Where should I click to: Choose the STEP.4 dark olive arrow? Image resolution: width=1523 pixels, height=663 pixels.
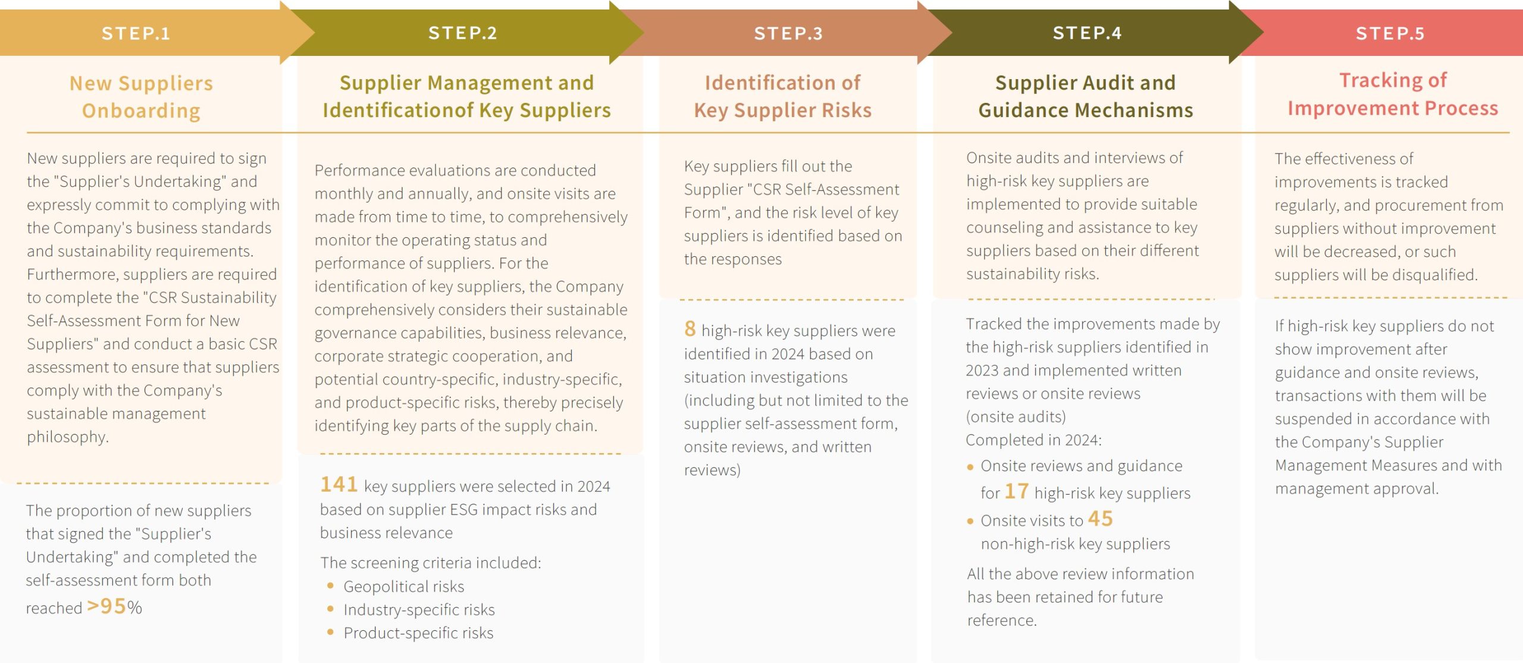coord(1088,33)
